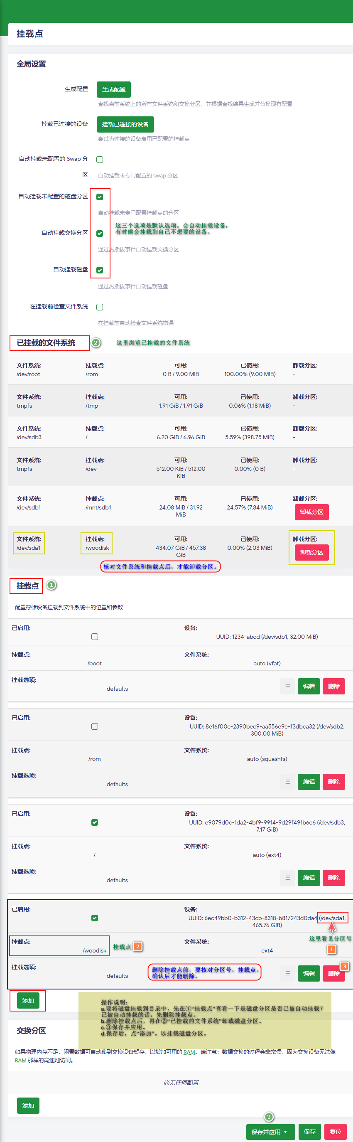Add a new swap partition entry
The width and height of the screenshot is (353, 1142).
pos(28,1105)
